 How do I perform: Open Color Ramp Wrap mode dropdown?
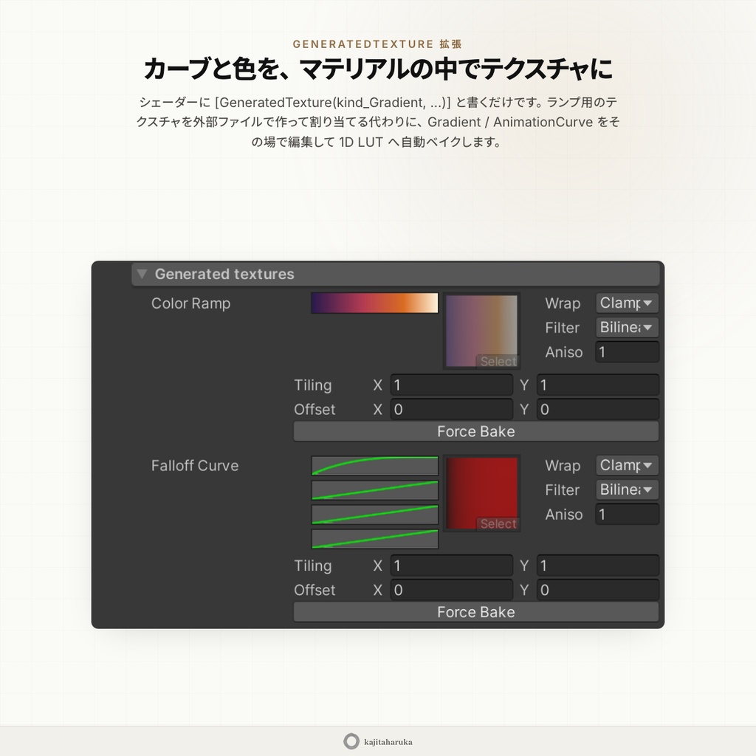coord(627,303)
